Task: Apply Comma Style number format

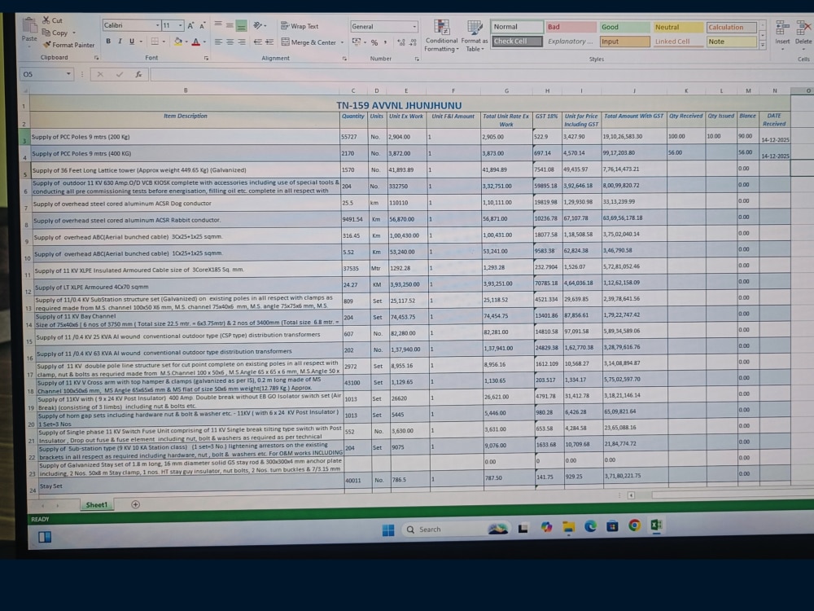Action: tap(385, 42)
